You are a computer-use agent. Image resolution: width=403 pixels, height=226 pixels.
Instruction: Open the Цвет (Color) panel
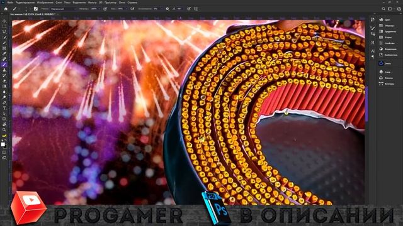pos(385,19)
